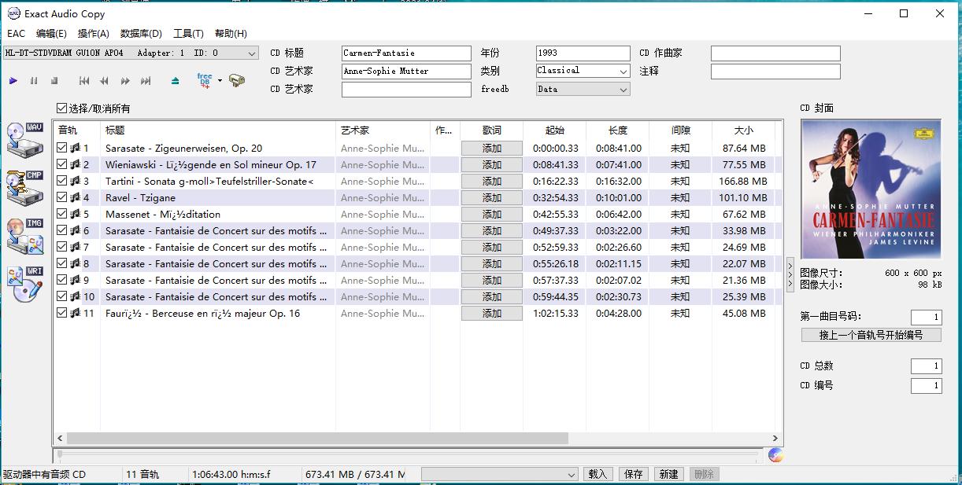Click the CD artist field with Anne-Sophie Mutter

coord(406,71)
